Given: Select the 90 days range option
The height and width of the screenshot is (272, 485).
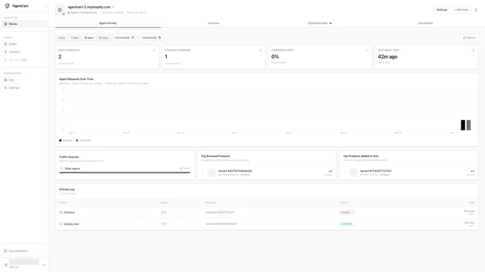Looking at the screenshot, I should 104,37.
